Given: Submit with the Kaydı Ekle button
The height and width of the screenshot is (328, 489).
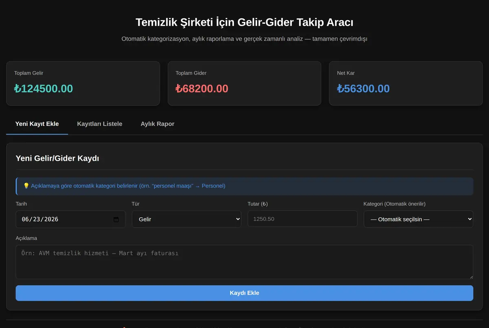Looking at the screenshot, I should 244,293.
